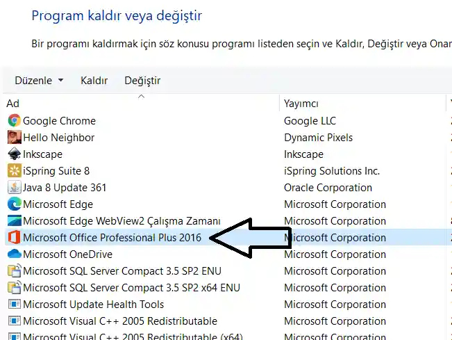Click the Microsoft OneDrive cloud icon
452x340 pixels.
14,254
